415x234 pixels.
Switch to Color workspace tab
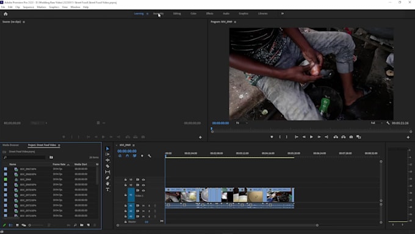click(193, 13)
